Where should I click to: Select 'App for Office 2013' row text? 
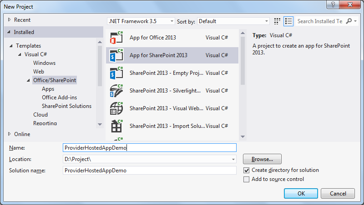tap(153, 38)
